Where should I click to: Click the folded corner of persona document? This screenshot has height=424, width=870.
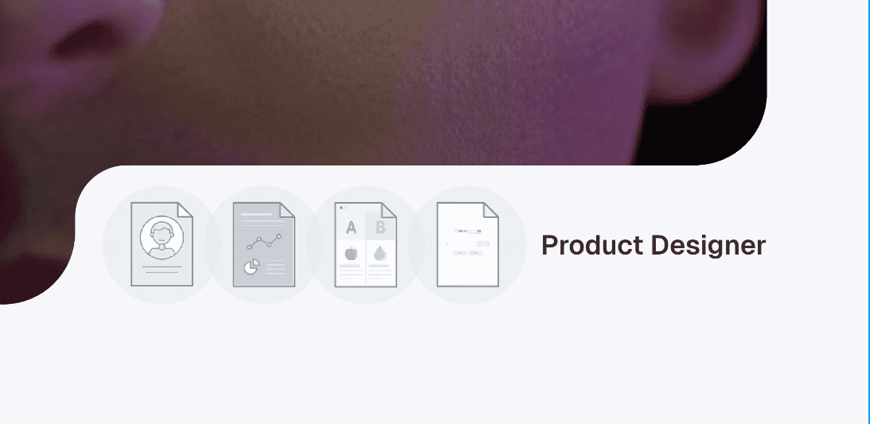[x=185, y=209]
